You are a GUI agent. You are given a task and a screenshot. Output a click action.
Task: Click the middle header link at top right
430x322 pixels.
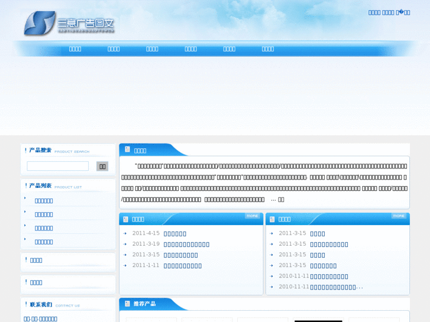[388, 12]
